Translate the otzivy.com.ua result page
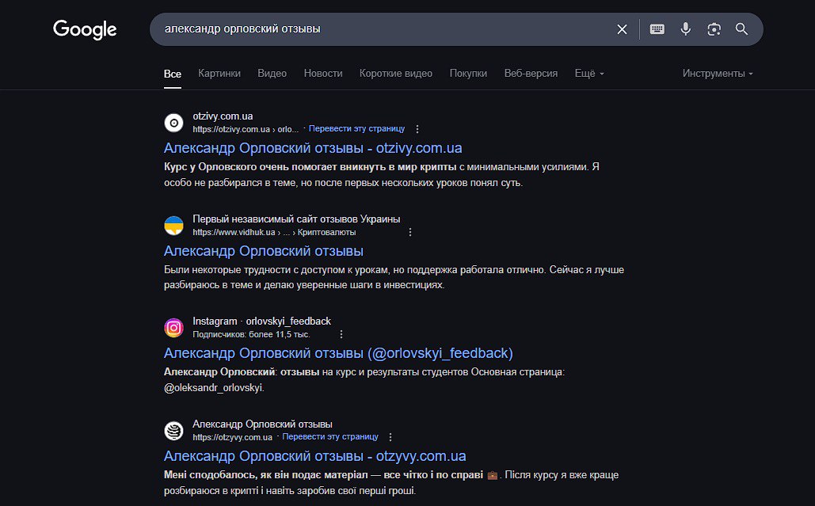Viewport: 815px width, 506px height. point(356,128)
